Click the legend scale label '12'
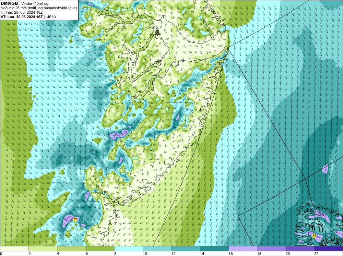This screenshot has width=343, height=256. coord(173,254)
